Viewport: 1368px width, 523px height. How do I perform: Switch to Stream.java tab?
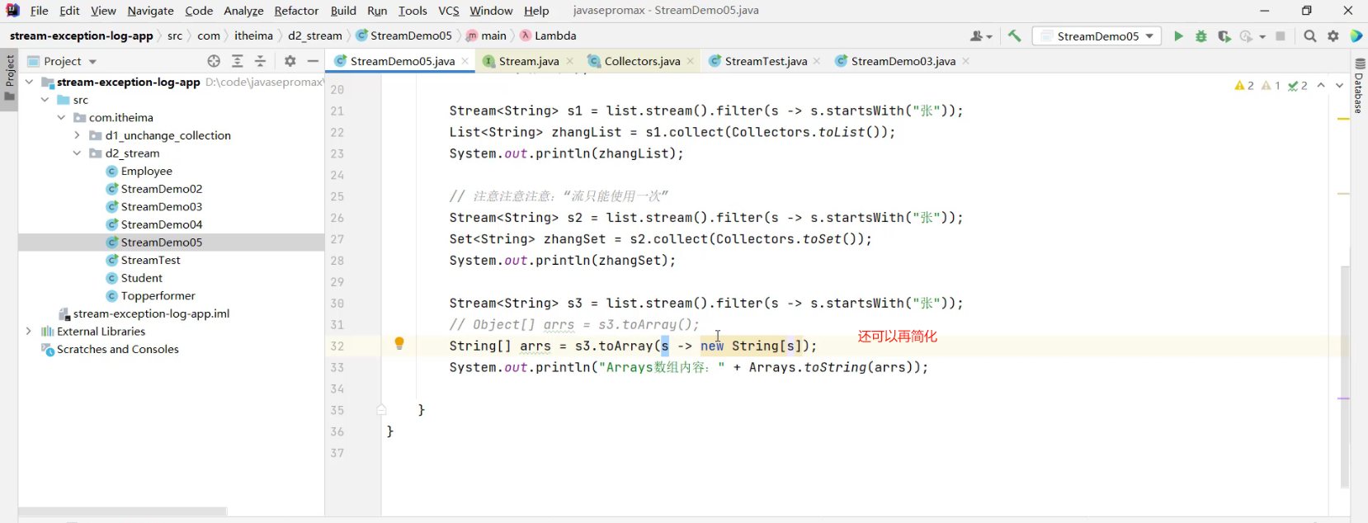(528, 61)
